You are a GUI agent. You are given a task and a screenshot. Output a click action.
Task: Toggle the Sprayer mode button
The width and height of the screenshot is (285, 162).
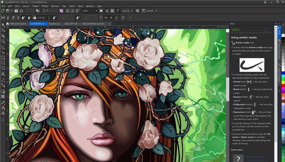click(13, 18)
